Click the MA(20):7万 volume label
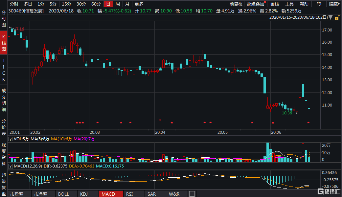This screenshot has height=197, width=342. (84, 139)
